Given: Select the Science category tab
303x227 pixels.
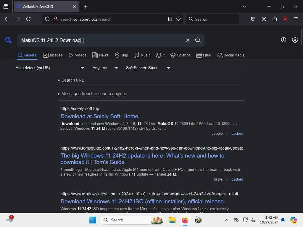Looking at the screenshot, I should click(x=180, y=55).
